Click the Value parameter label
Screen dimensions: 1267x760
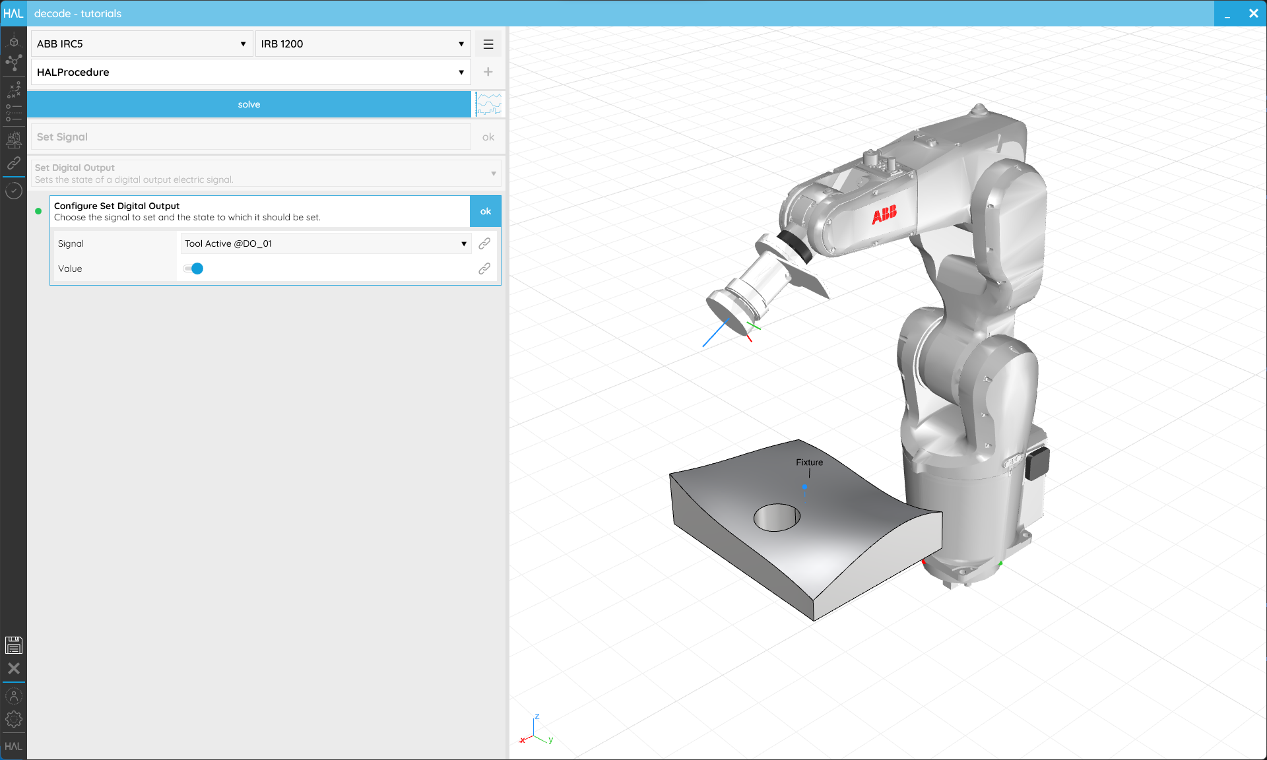point(70,269)
